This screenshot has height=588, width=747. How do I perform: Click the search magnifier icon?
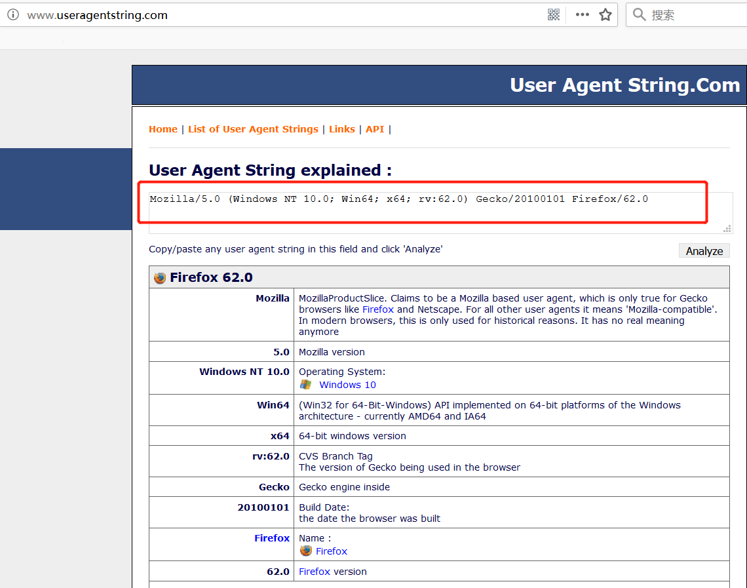[x=640, y=15]
